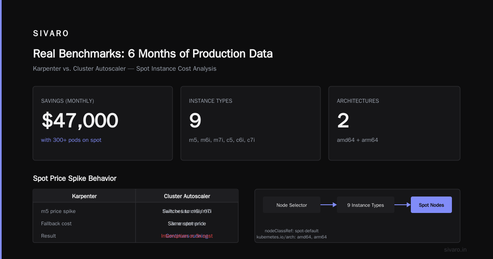The height and width of the screenshot is (259, 493).
Task: Click 'kubernetes.io/arch: amd64, arm64' text
Action: [x=292, y=237]
